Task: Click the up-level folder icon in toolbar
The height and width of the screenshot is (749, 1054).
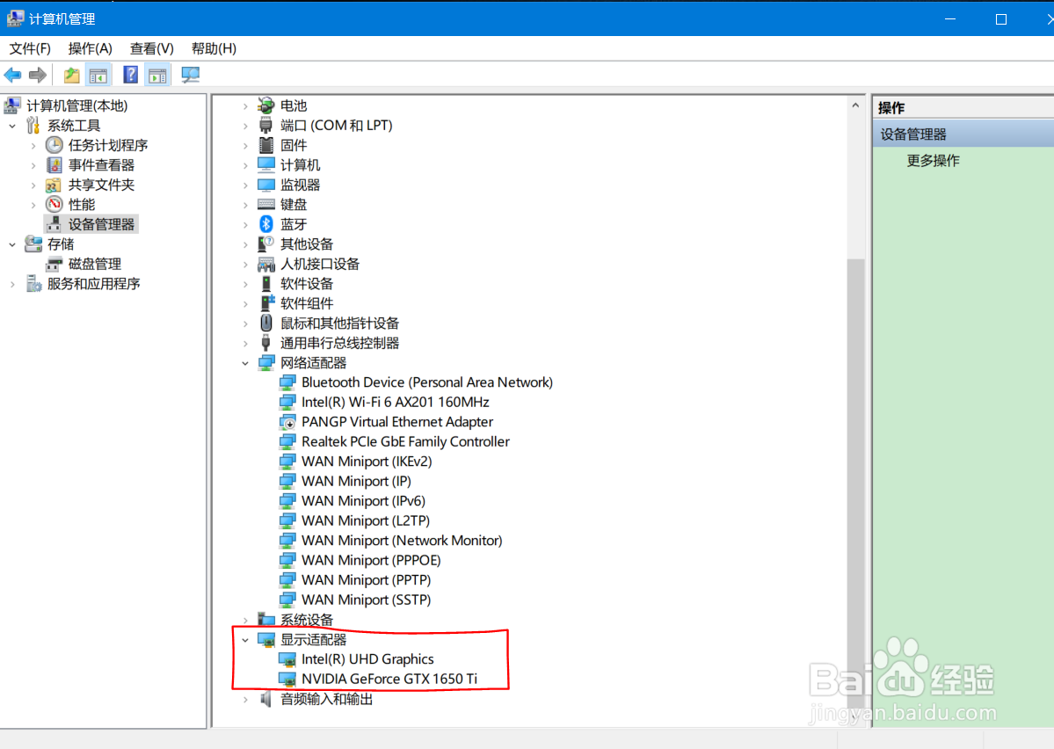Action: point(70,75)
